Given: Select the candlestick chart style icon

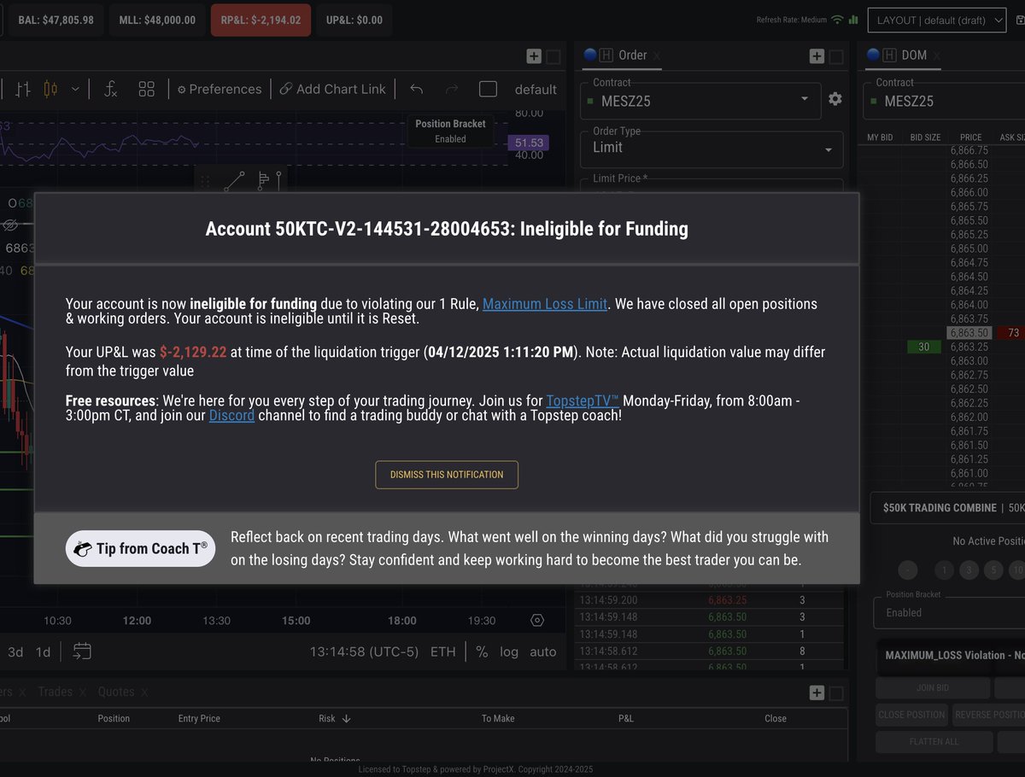Looking at the screenshot, I should [x=50, y=89].
